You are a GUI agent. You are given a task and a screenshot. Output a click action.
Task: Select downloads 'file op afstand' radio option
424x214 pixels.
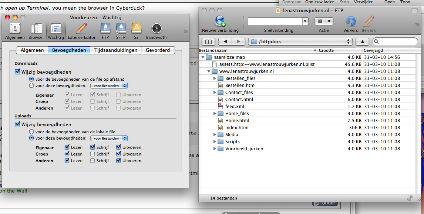tap(31, 79)
